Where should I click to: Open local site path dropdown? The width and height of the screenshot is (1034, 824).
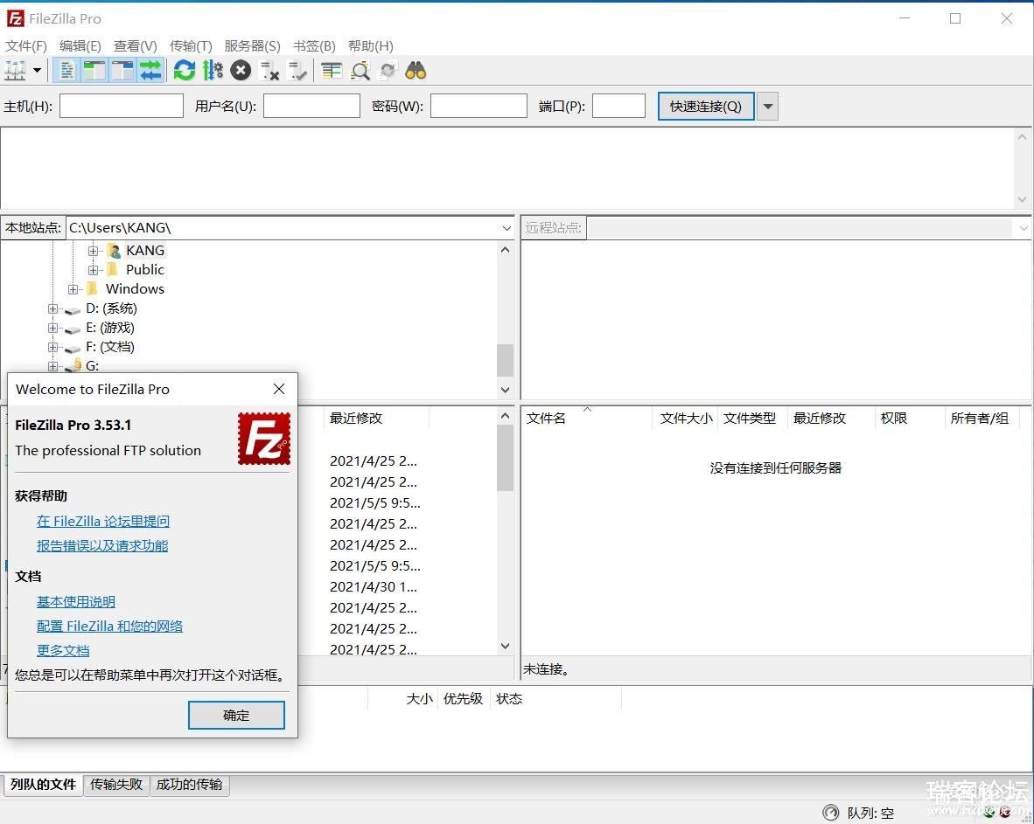click(507, 228)
